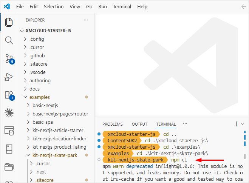Open the Extensions view with badge 1

(10, 95)
